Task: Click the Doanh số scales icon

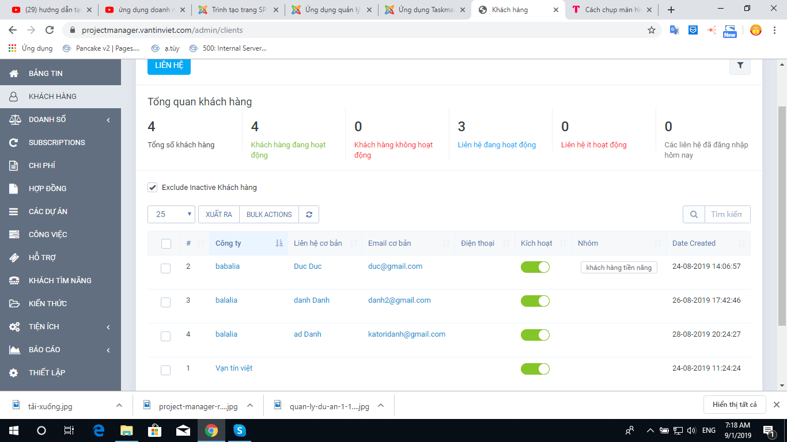Action: point(14,120)
